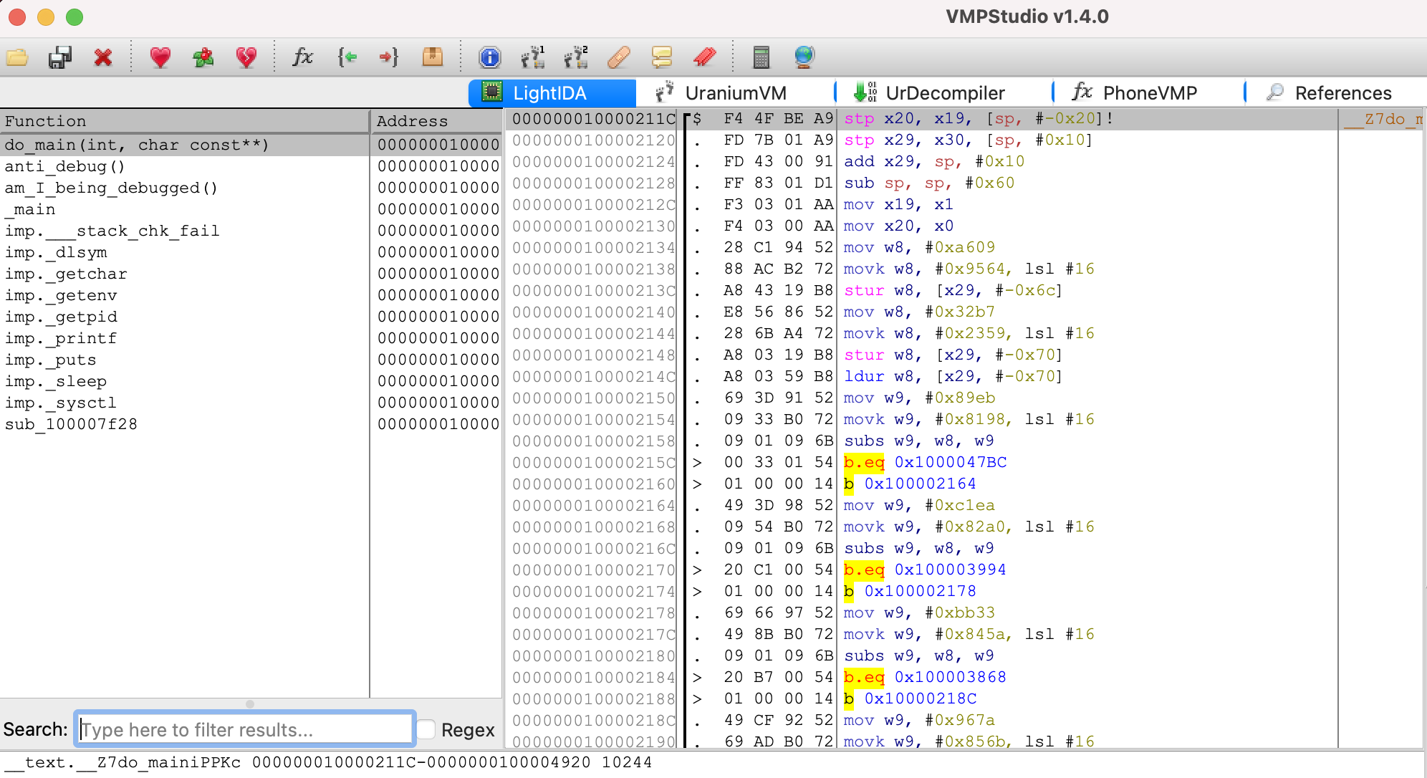Click the red X delete icon
1427x778 pixels.
pyautogui.click(x=103, y=57)
